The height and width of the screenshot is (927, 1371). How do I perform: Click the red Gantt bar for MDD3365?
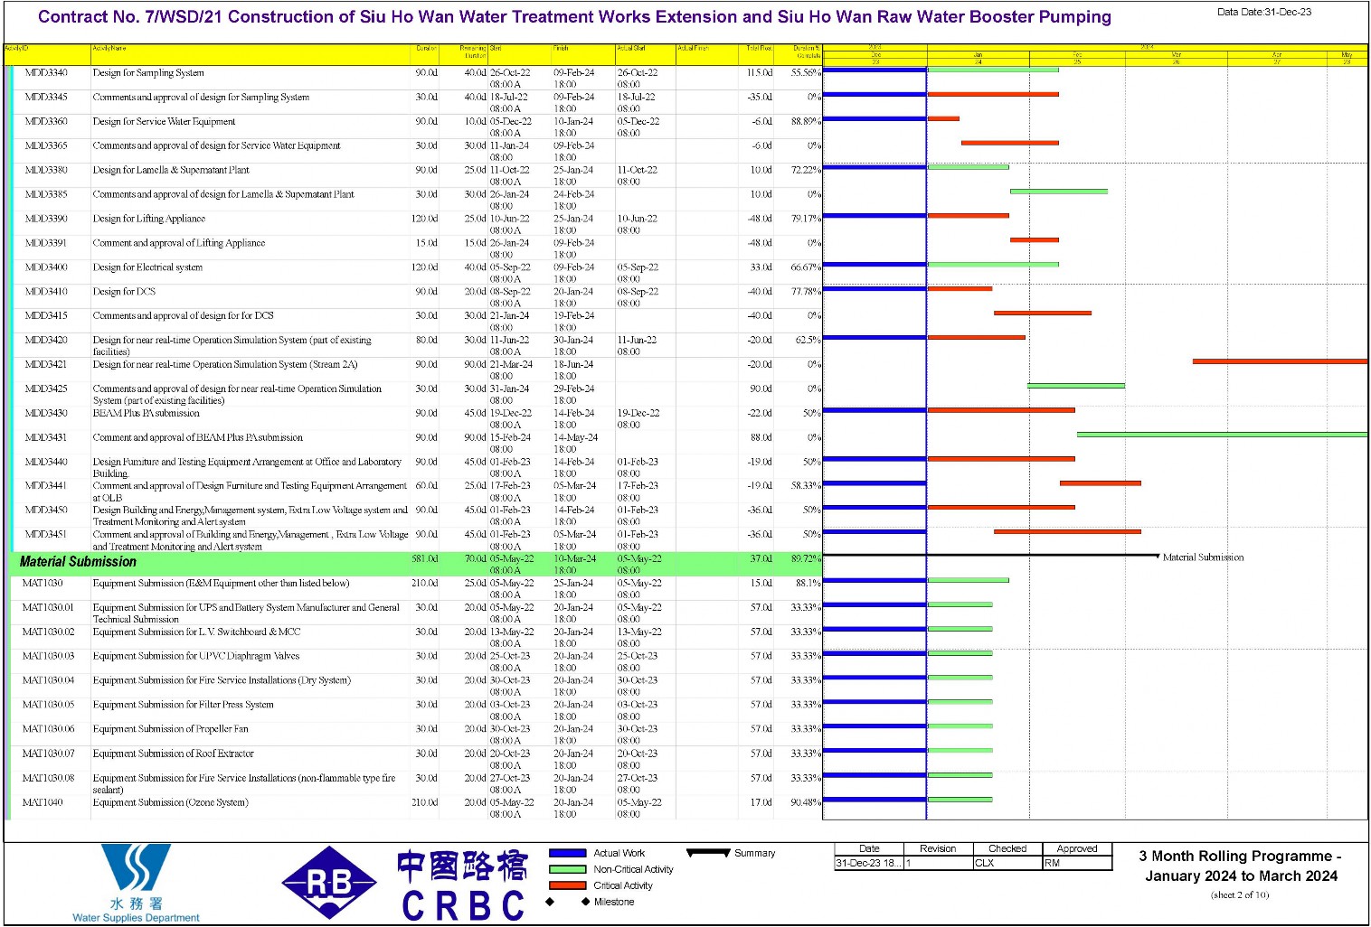click(1010, 143)
